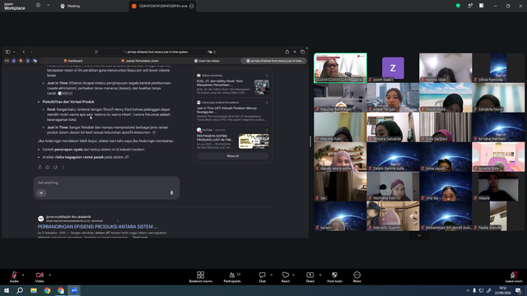Screen dimensions: 527x296
Task: Click thumbs down icon under the answer
Action: pyautogui.click(x=55, y=167)
